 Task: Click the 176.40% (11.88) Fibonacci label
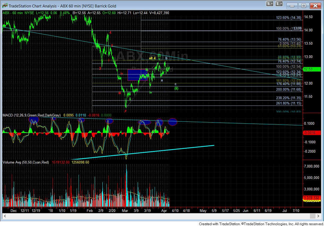click(x=289, y=84)
